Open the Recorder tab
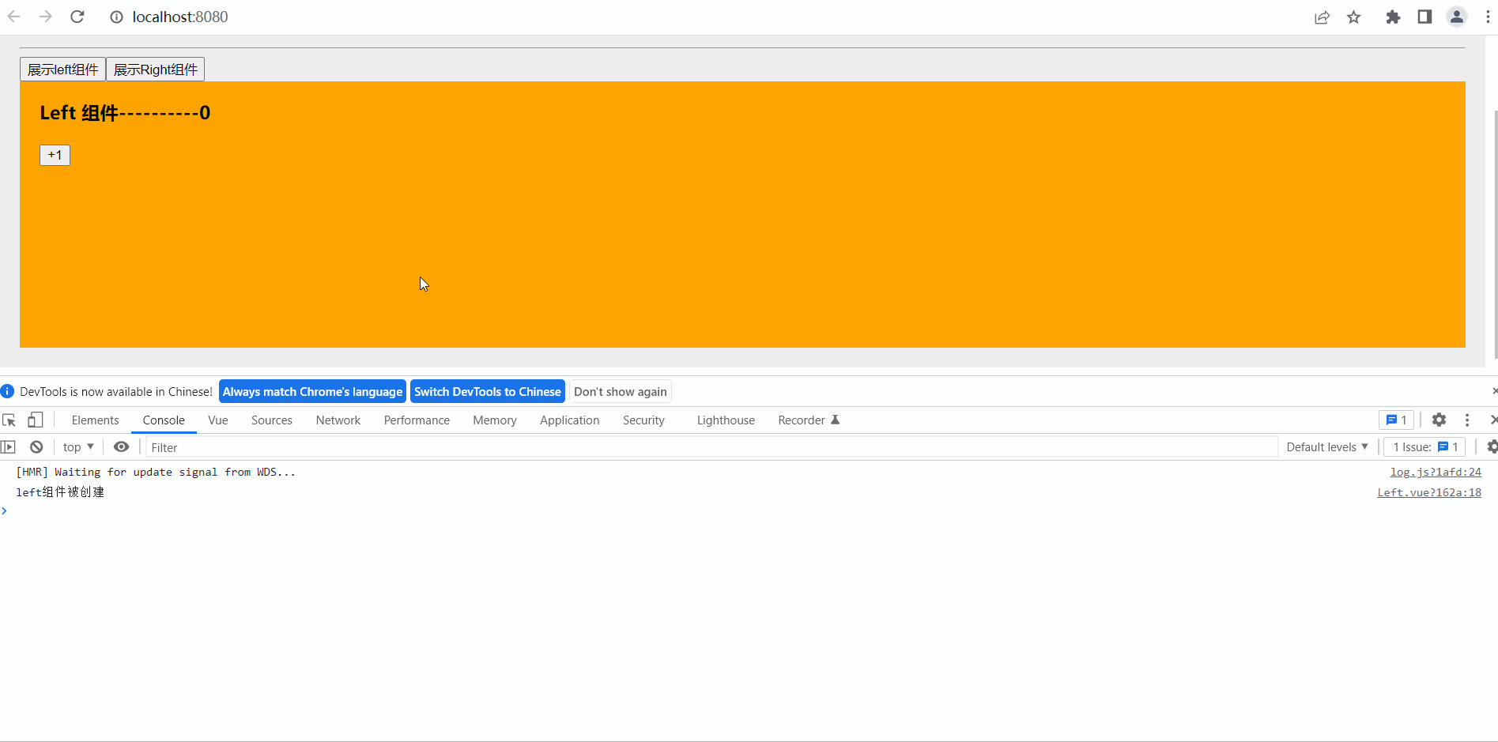The height and width of the screenshot is (742, 1498). 808,420
